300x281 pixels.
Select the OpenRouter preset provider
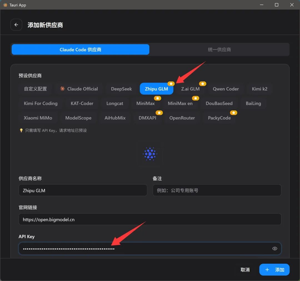[182, 118]
